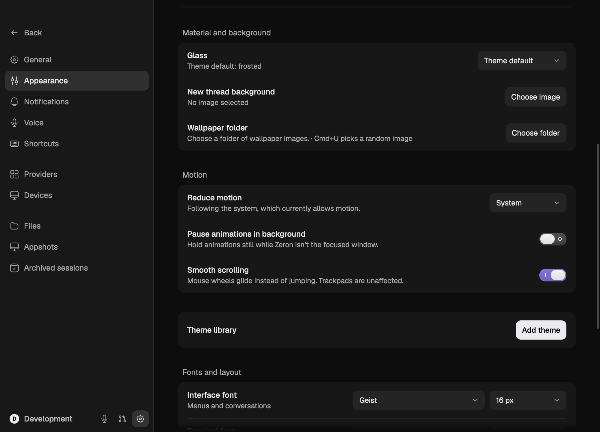Open Archived sessions section
The image size is (600, 432).
tap(77, 268)
